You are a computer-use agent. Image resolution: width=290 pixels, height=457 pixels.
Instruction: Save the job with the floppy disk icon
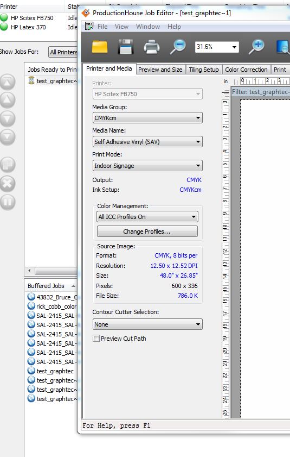125,47
